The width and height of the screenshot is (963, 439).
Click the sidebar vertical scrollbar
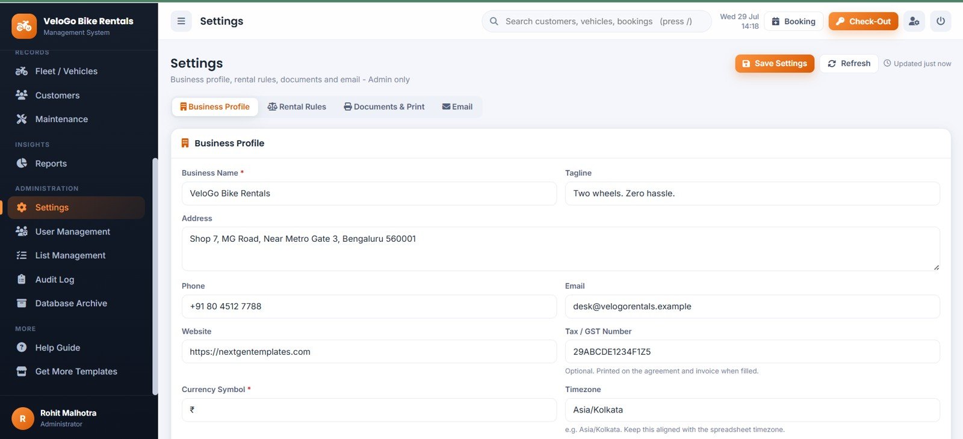pyautogui.click(x=155, y=276)
